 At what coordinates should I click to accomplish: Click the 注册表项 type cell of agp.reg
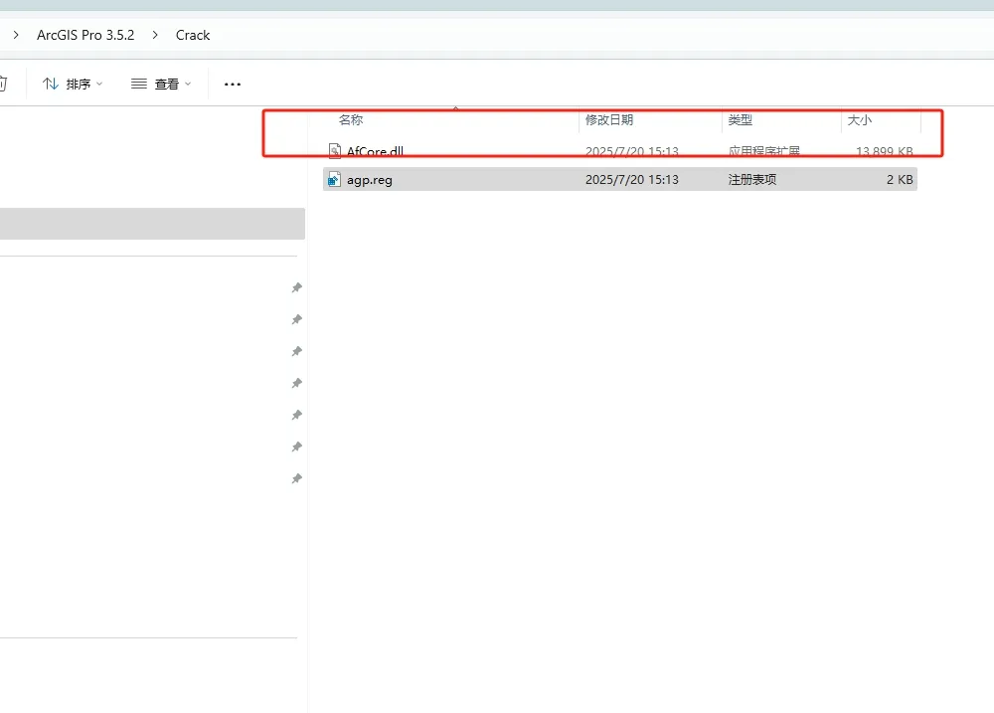pyautogui.click(x=752, y=180)
